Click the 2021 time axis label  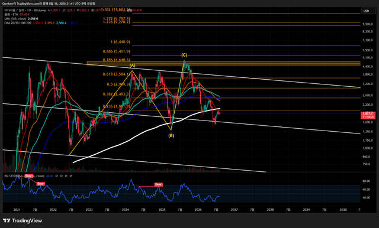(17, 210)
